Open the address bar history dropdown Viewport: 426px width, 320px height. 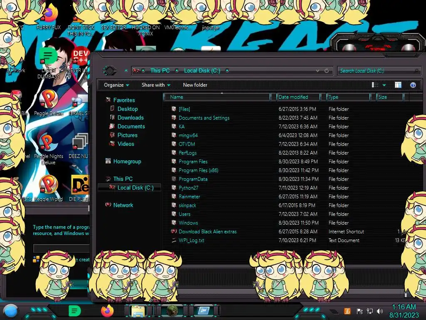pos(317,71)
